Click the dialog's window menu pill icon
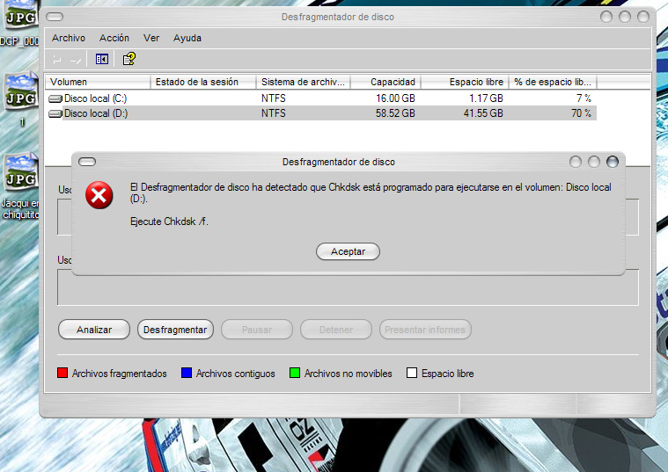668x472 pixels. (87, 162)
